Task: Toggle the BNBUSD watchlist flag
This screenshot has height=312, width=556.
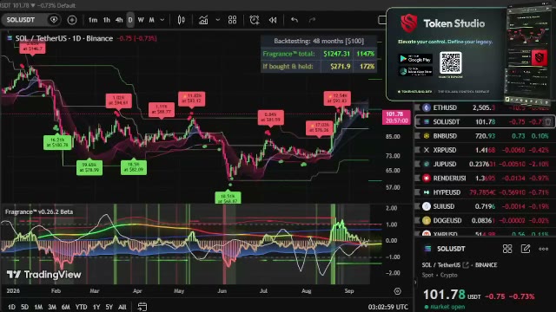Action: point(417,136)
